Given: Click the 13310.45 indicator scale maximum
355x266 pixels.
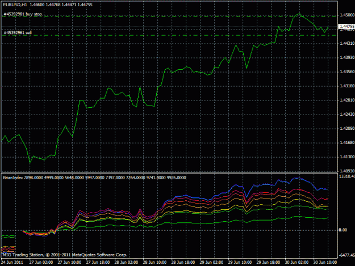Looking at the screenshot, I should [x=346, y=176].
